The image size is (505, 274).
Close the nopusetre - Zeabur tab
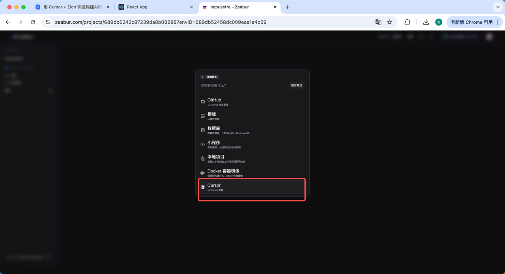(275, 7)
